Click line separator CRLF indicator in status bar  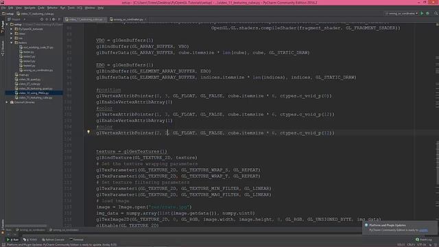(412, 245)
